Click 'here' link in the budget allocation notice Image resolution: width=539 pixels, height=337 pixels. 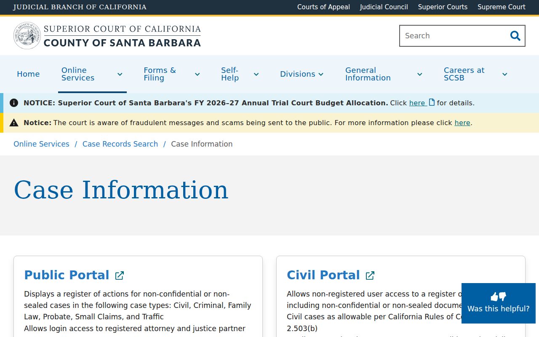pos(417,103)
